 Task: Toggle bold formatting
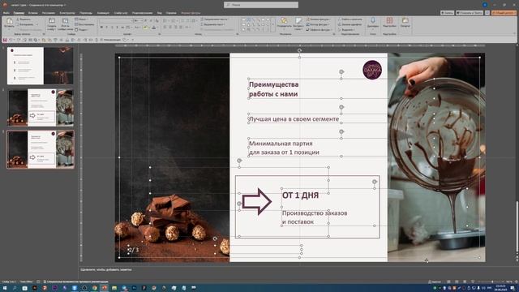pyautogui.click(x=101, y=27)
